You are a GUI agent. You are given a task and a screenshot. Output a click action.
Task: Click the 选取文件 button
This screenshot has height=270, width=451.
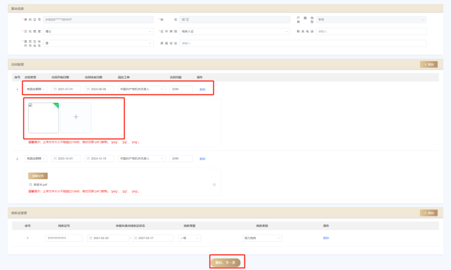click(38, 176)
